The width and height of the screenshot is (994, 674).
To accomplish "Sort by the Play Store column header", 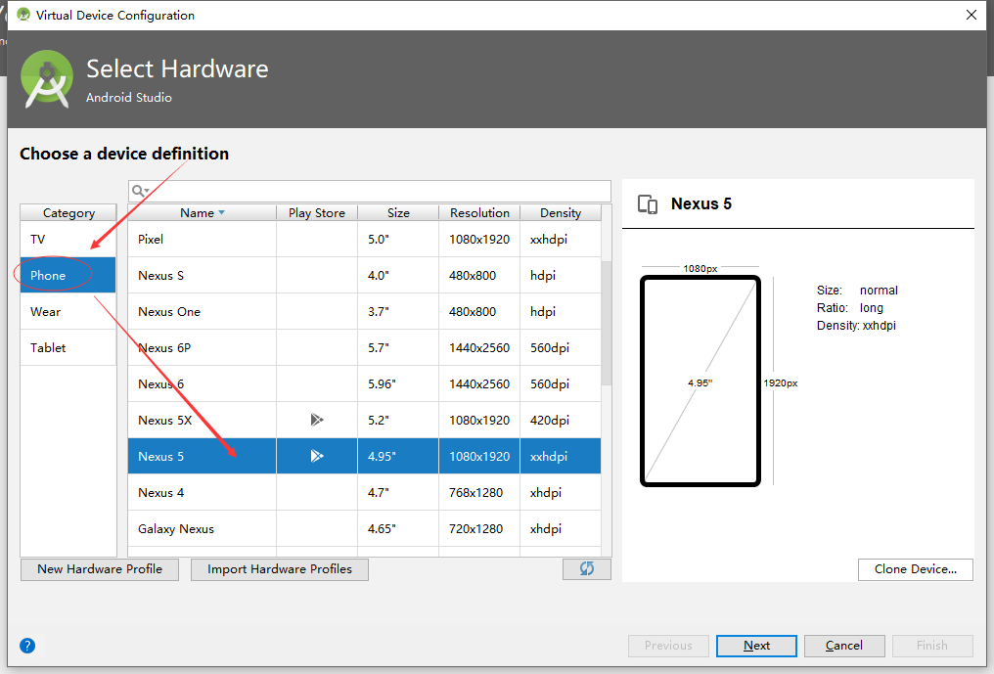I will click(x=317, y=213).
